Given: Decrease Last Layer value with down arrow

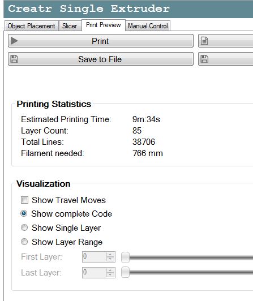Looking at the screenshot, I should pyautogui.click(x=110, y=275).
